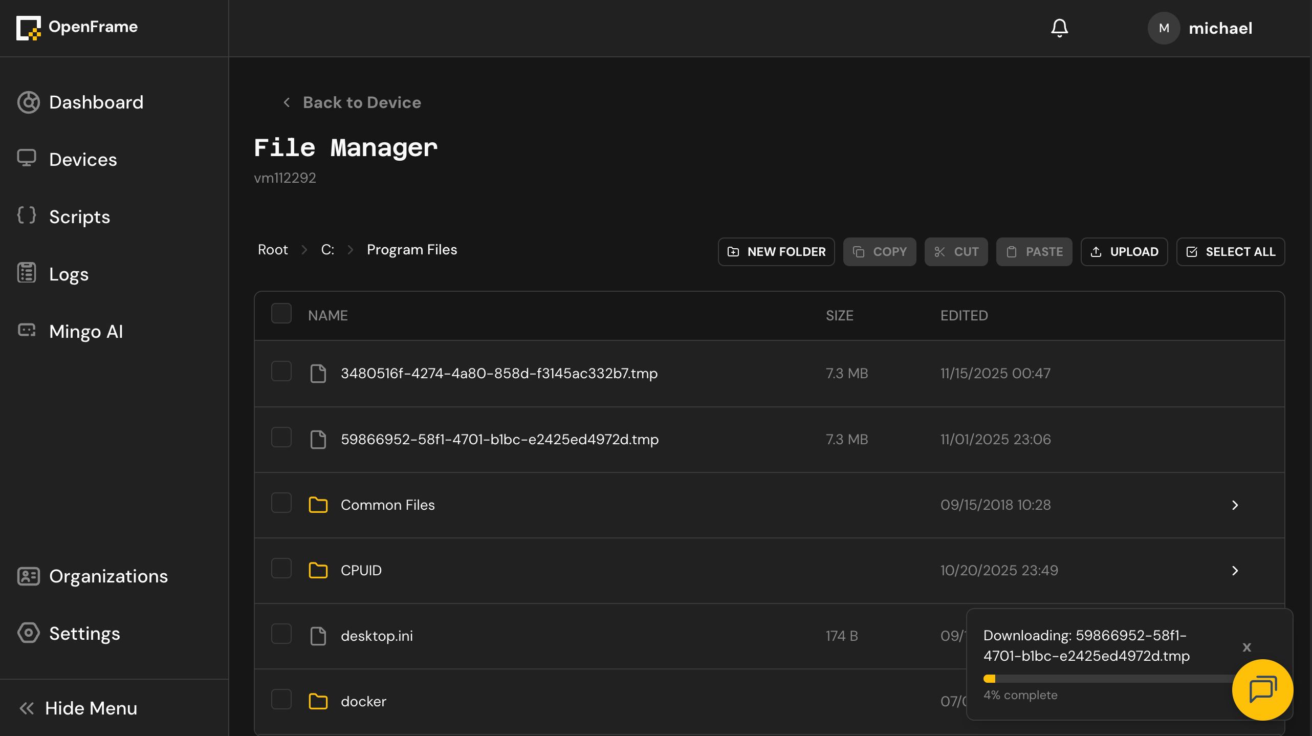Check the docker folder checkbox
Viewport: 1312px width, 736px height.
(x=281, y=699)
